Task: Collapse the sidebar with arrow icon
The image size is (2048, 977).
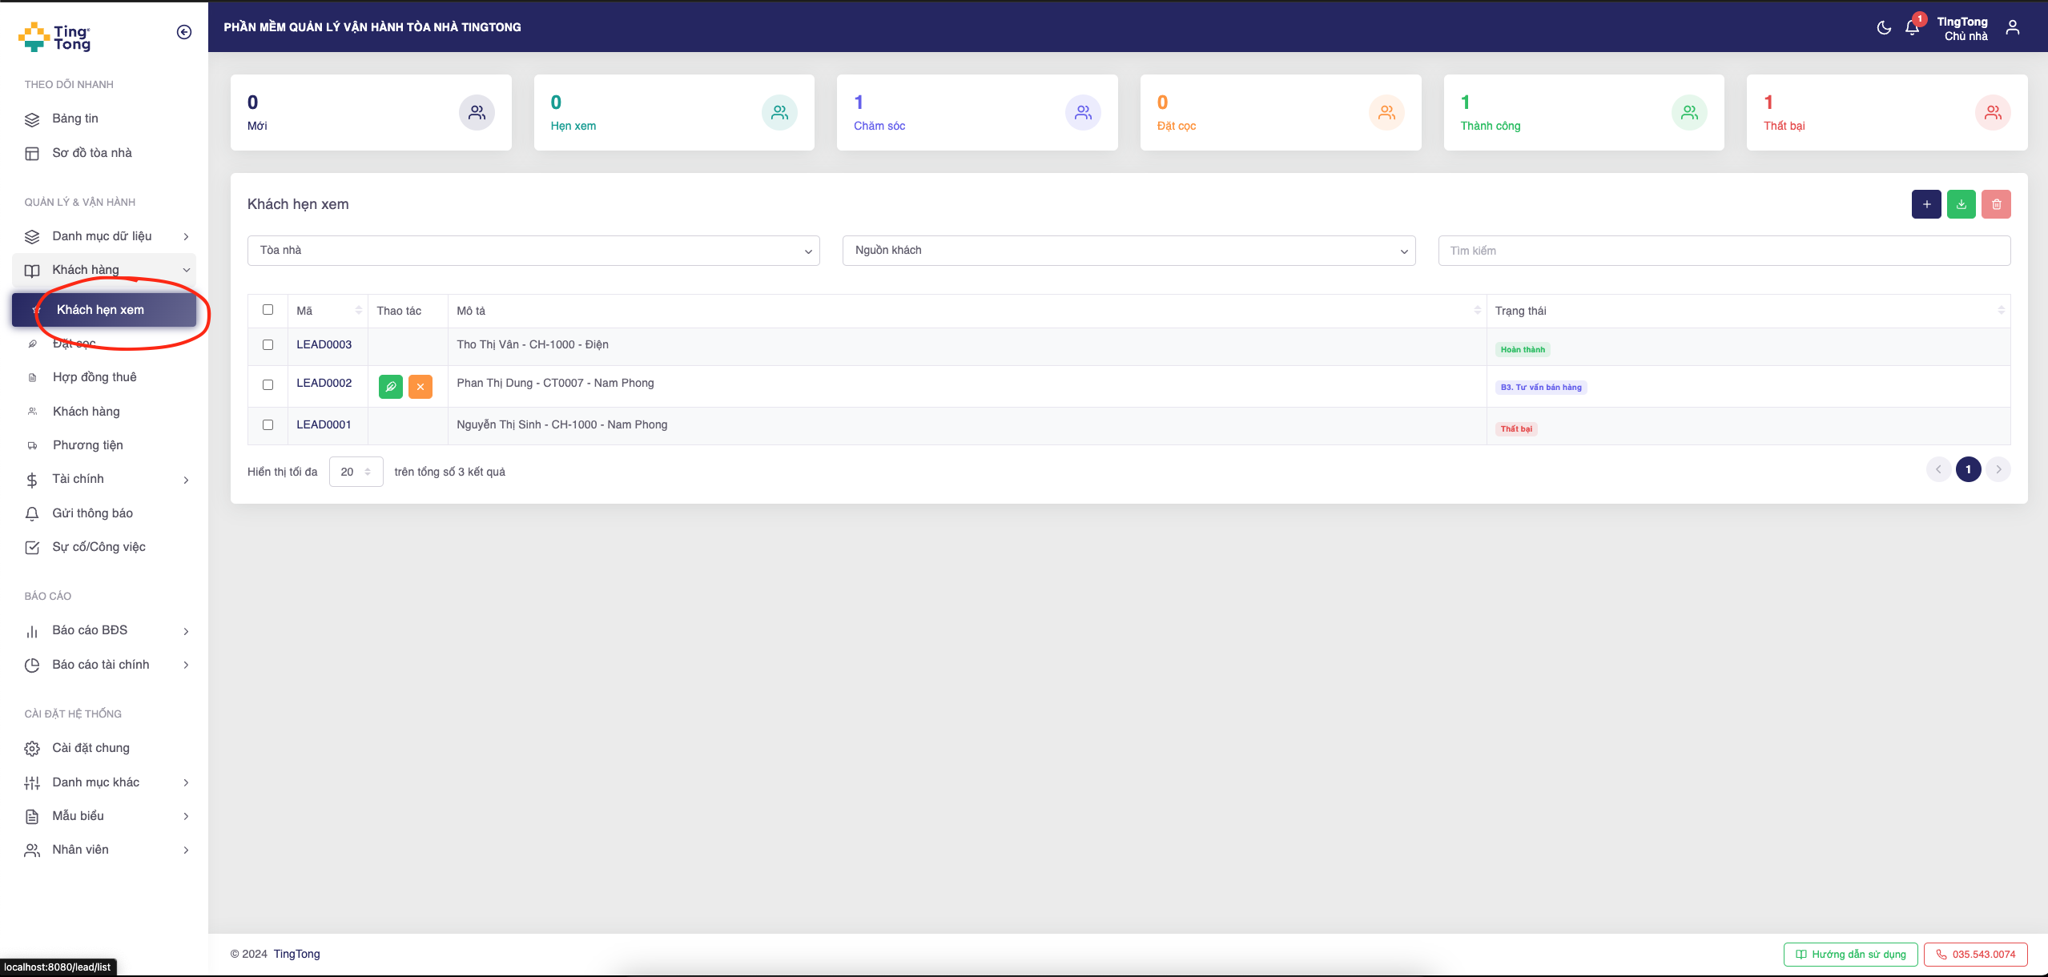Action: (x=184, y=32)
